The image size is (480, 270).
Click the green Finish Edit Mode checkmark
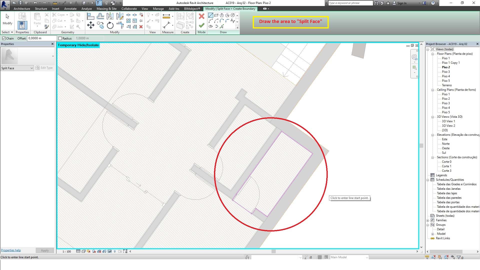click(x=201, y=25)
